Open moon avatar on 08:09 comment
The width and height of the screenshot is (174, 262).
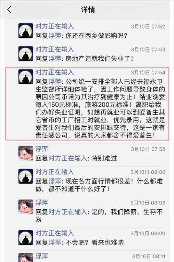coord(26,238)
